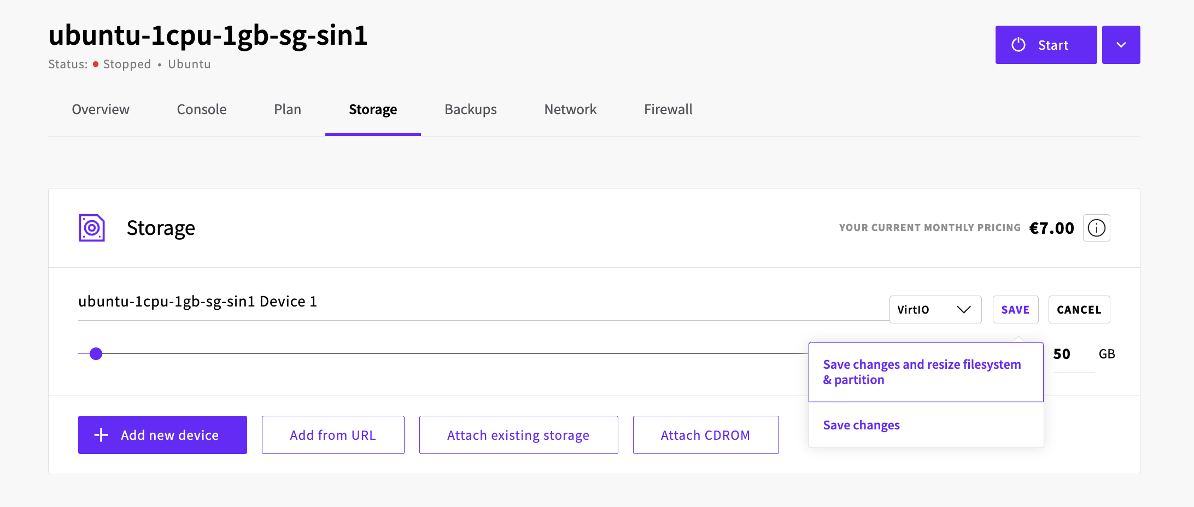The width and height of the screenshot is (1194, 507).
Task: Open the dropdown arrow beside Start
Action: (1121, 45)
